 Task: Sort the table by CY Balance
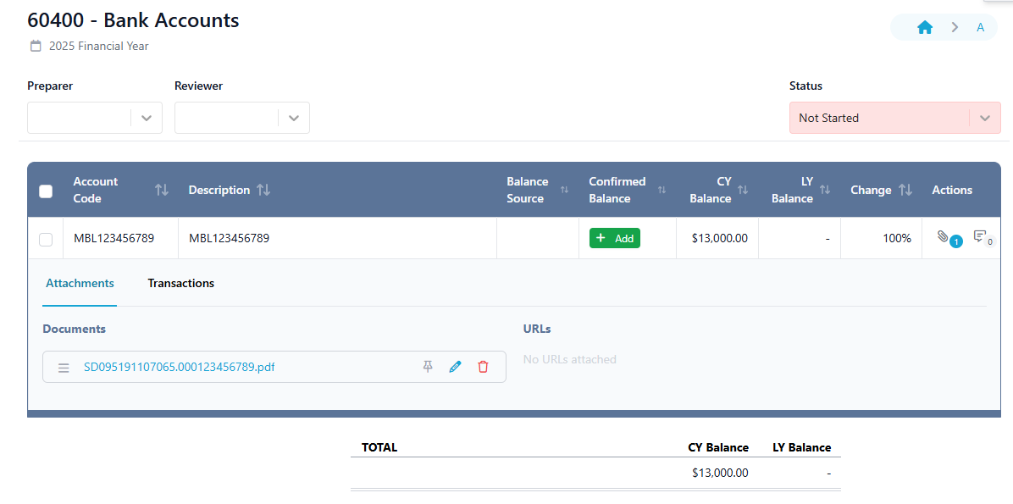tap(744, 190)
